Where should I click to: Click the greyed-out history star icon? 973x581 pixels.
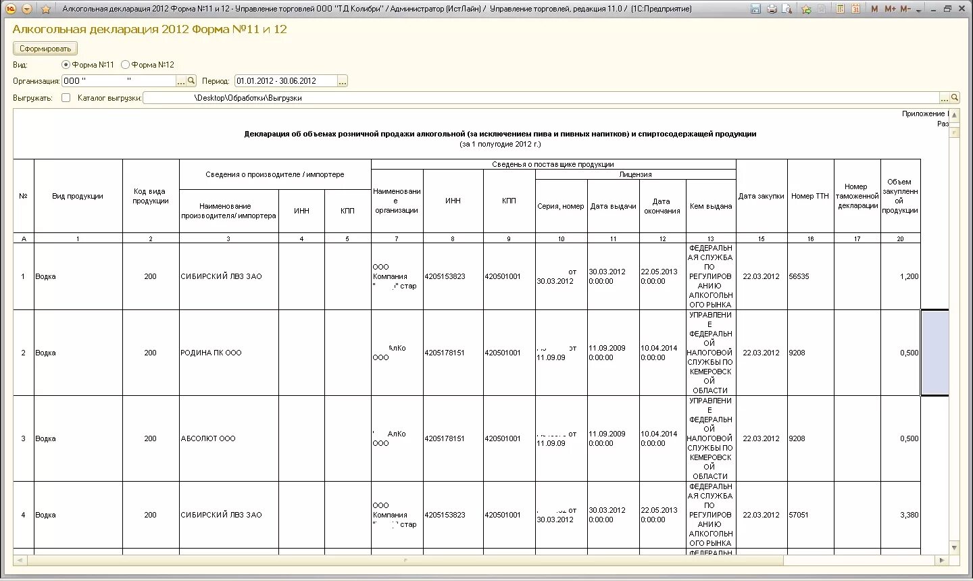click(822, 9)
